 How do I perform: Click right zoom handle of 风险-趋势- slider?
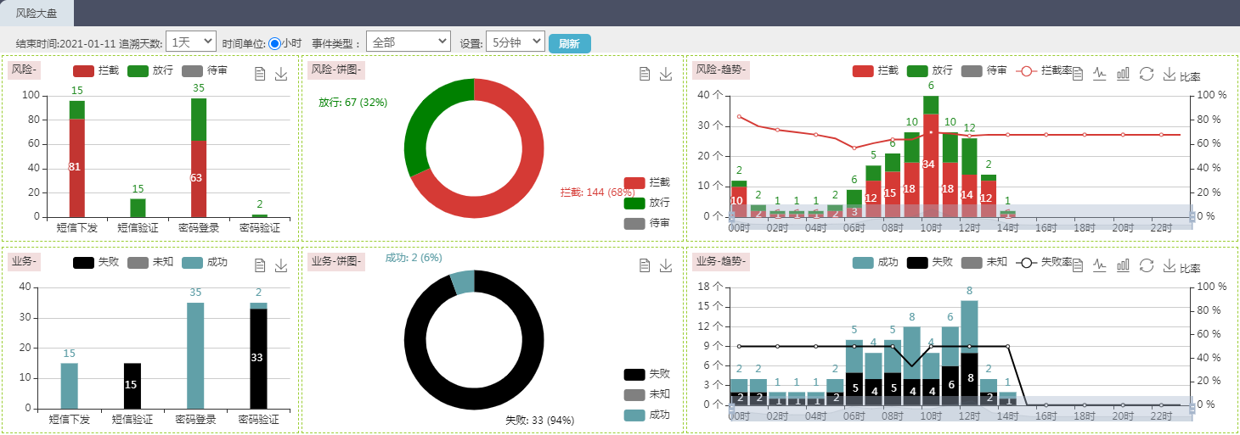[x=1192, y=217]
